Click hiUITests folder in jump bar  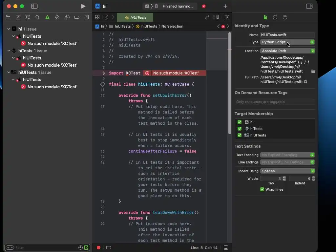click(120, 26)
